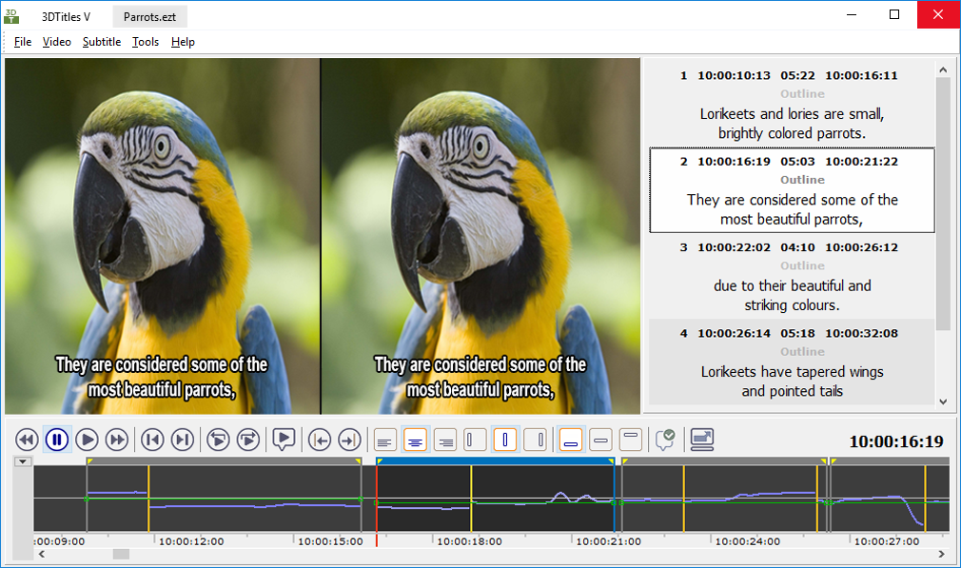Click the subtitle check speech-bubble icon
This screenshot has height=568, width=961.
(665, 440)
